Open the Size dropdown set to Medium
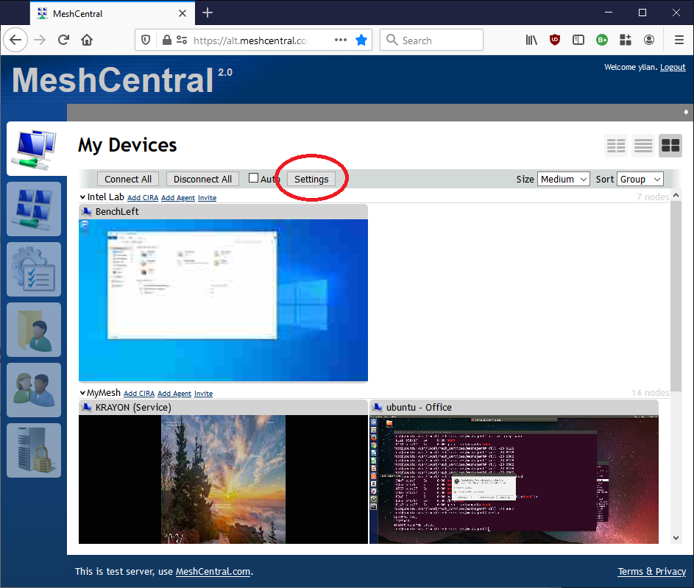Viewport: 694px width, 588px height. 563,179
